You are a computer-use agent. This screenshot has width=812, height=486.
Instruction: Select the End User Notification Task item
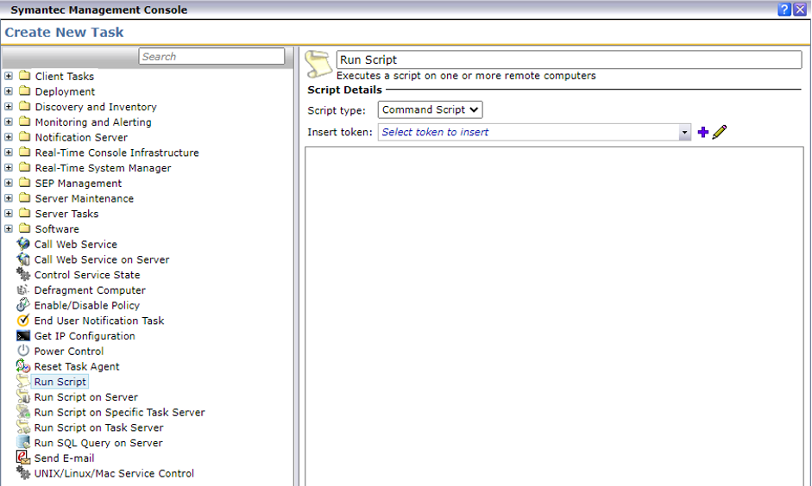[99, 321]
